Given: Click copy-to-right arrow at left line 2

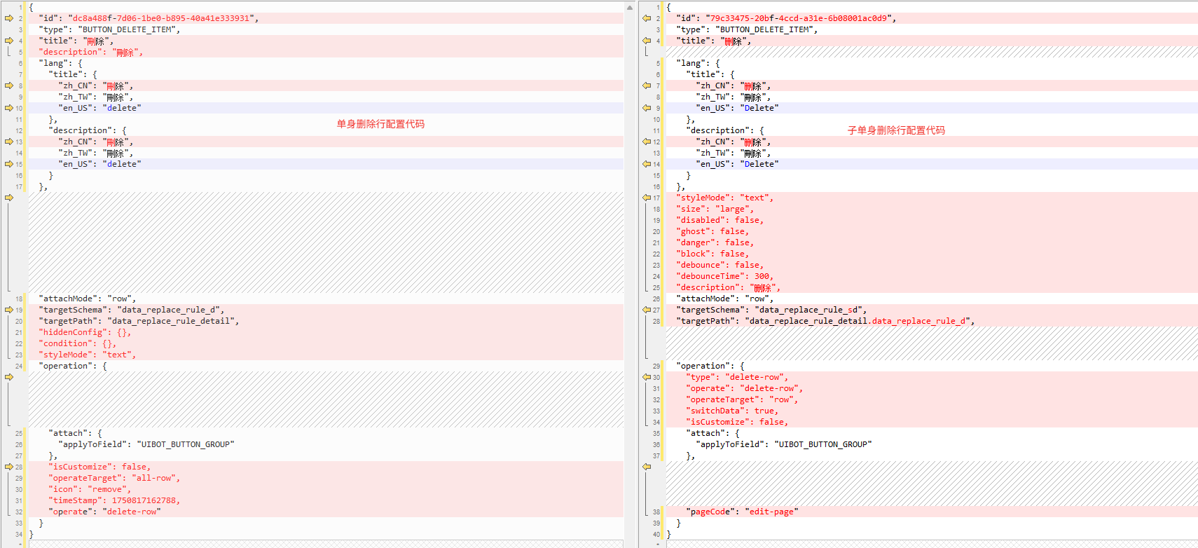Looking at the screenshot, I should click(x=9, y=18).
